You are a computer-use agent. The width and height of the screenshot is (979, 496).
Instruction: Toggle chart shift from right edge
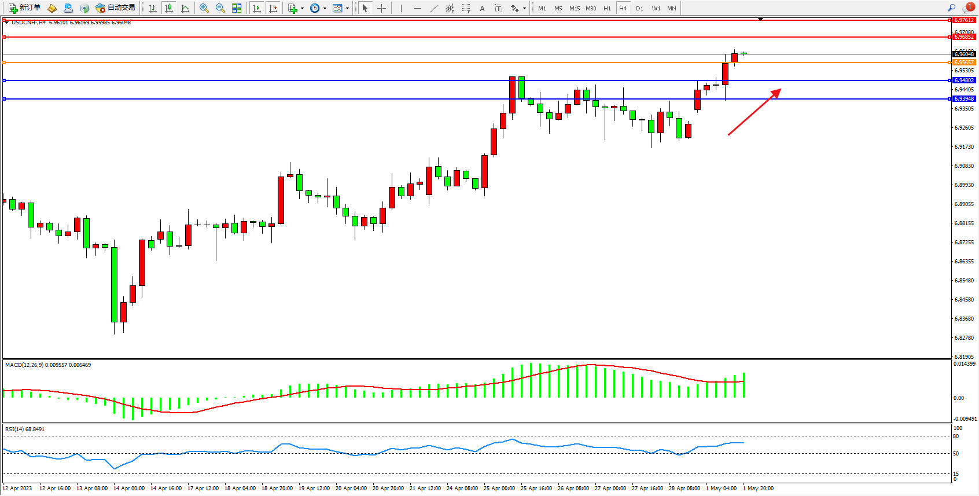tap(274, 8)
